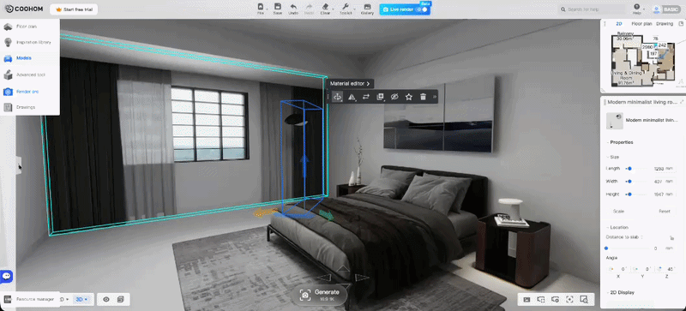Open the Help menu
Viewport: 686px width, 311px height.
coord(636,9)
